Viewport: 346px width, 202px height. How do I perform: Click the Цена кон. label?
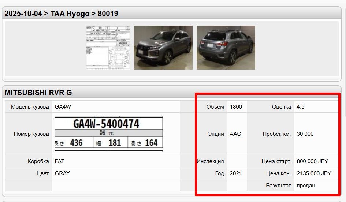(x=278, y=173)
